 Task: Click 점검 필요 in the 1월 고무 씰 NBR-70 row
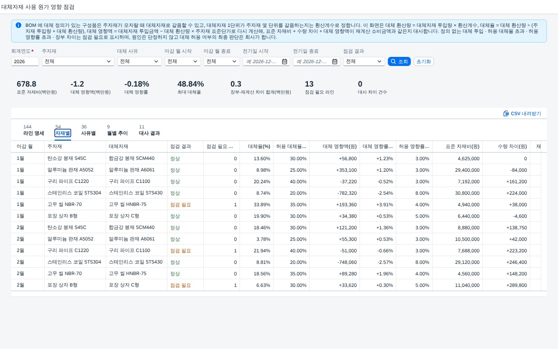coord(181,205)
